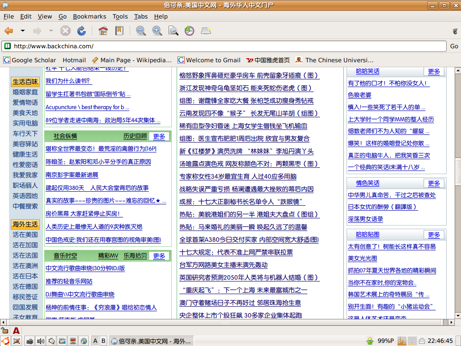
Task: Click 更多 in 情色笑话 header
Action: (434, 183)
